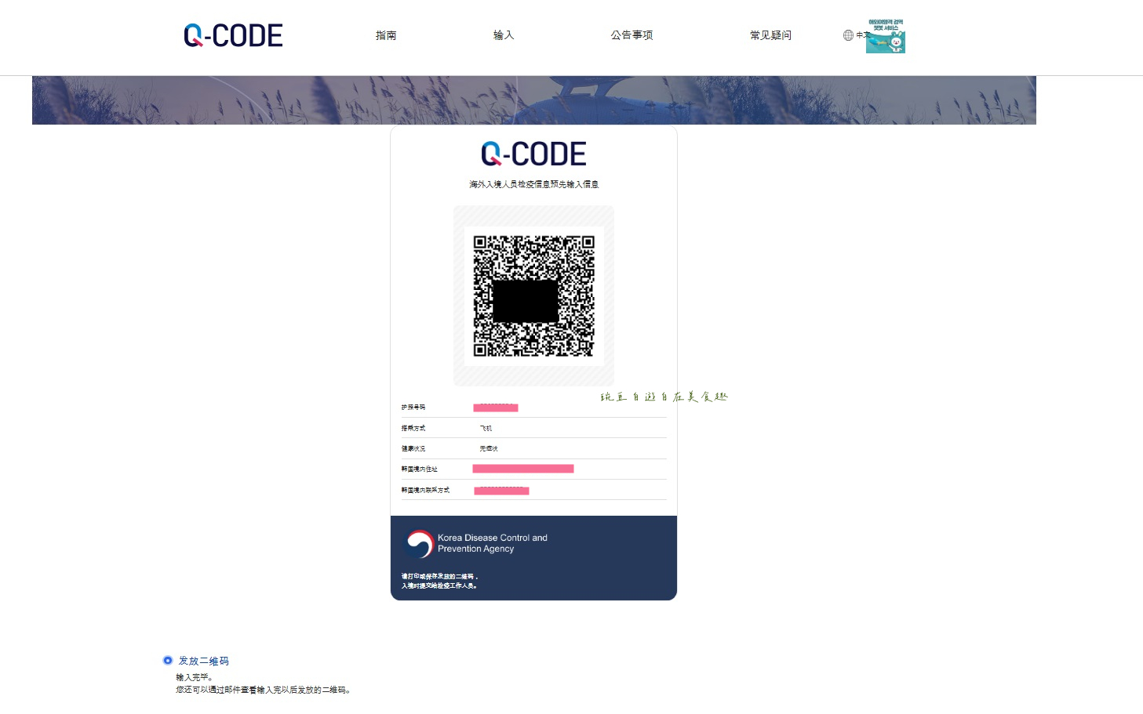Viewport: 1143px width, 714px height.
Task: Click the 您还可以通过邮件查看 message line
Action: tap(264, 690)
